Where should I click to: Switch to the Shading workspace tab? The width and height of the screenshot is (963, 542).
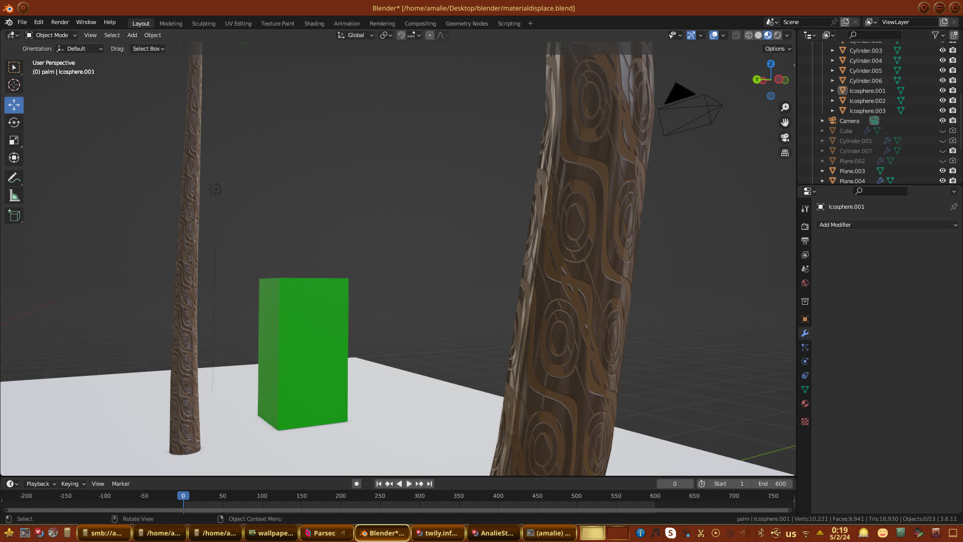coord(314,24)
